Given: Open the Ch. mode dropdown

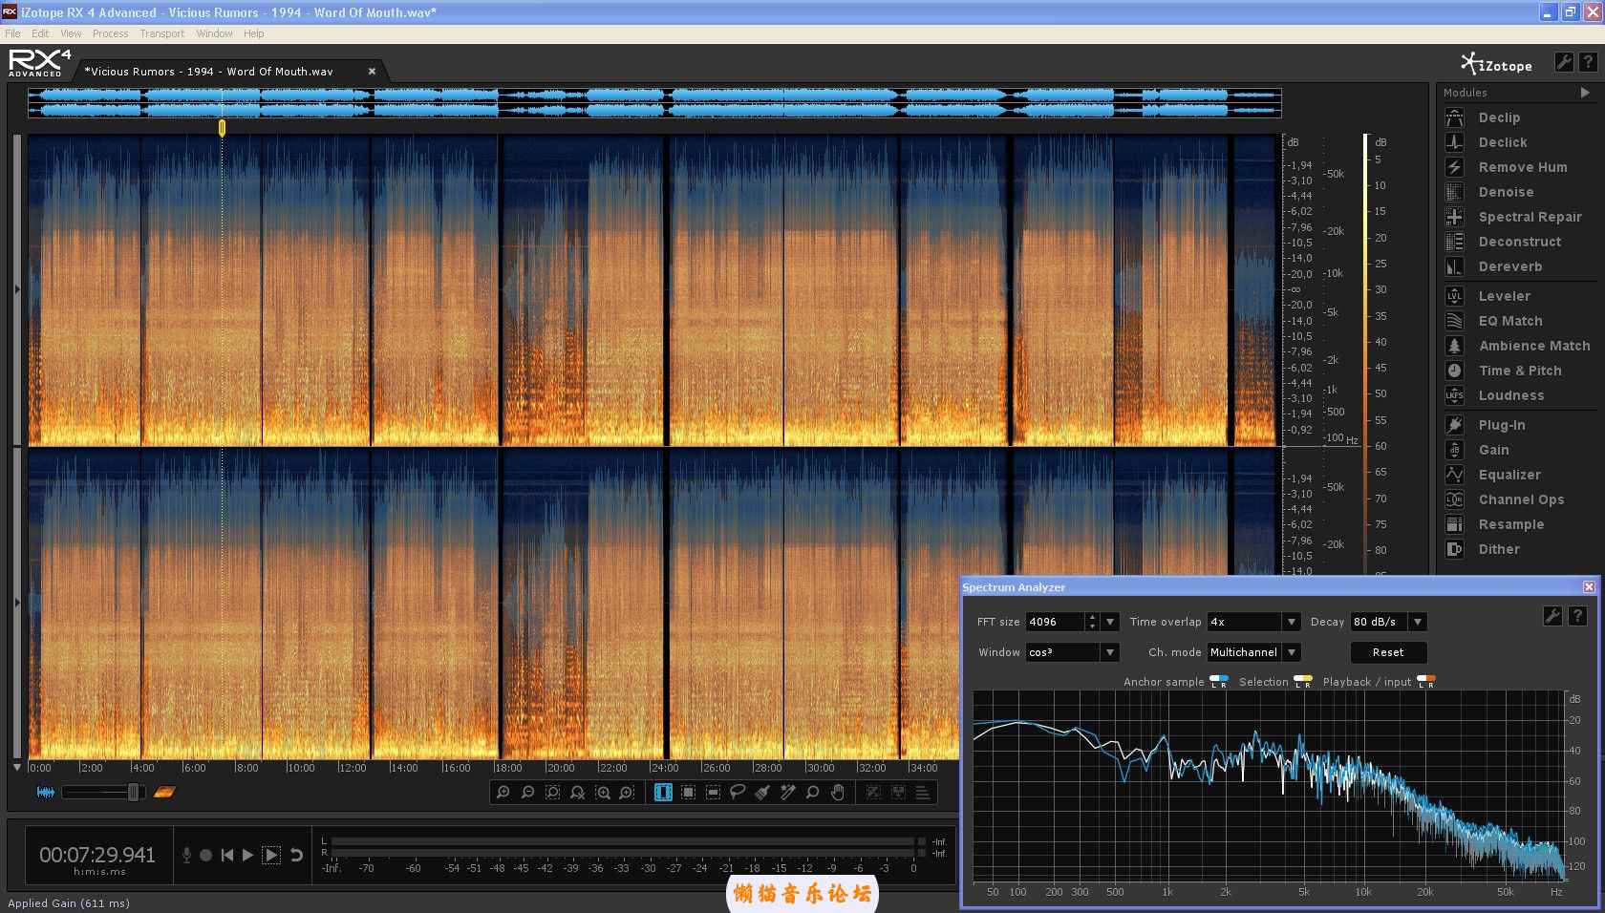Looking at the screenshot, I should pyautogui.click(x=1292, y=652).
